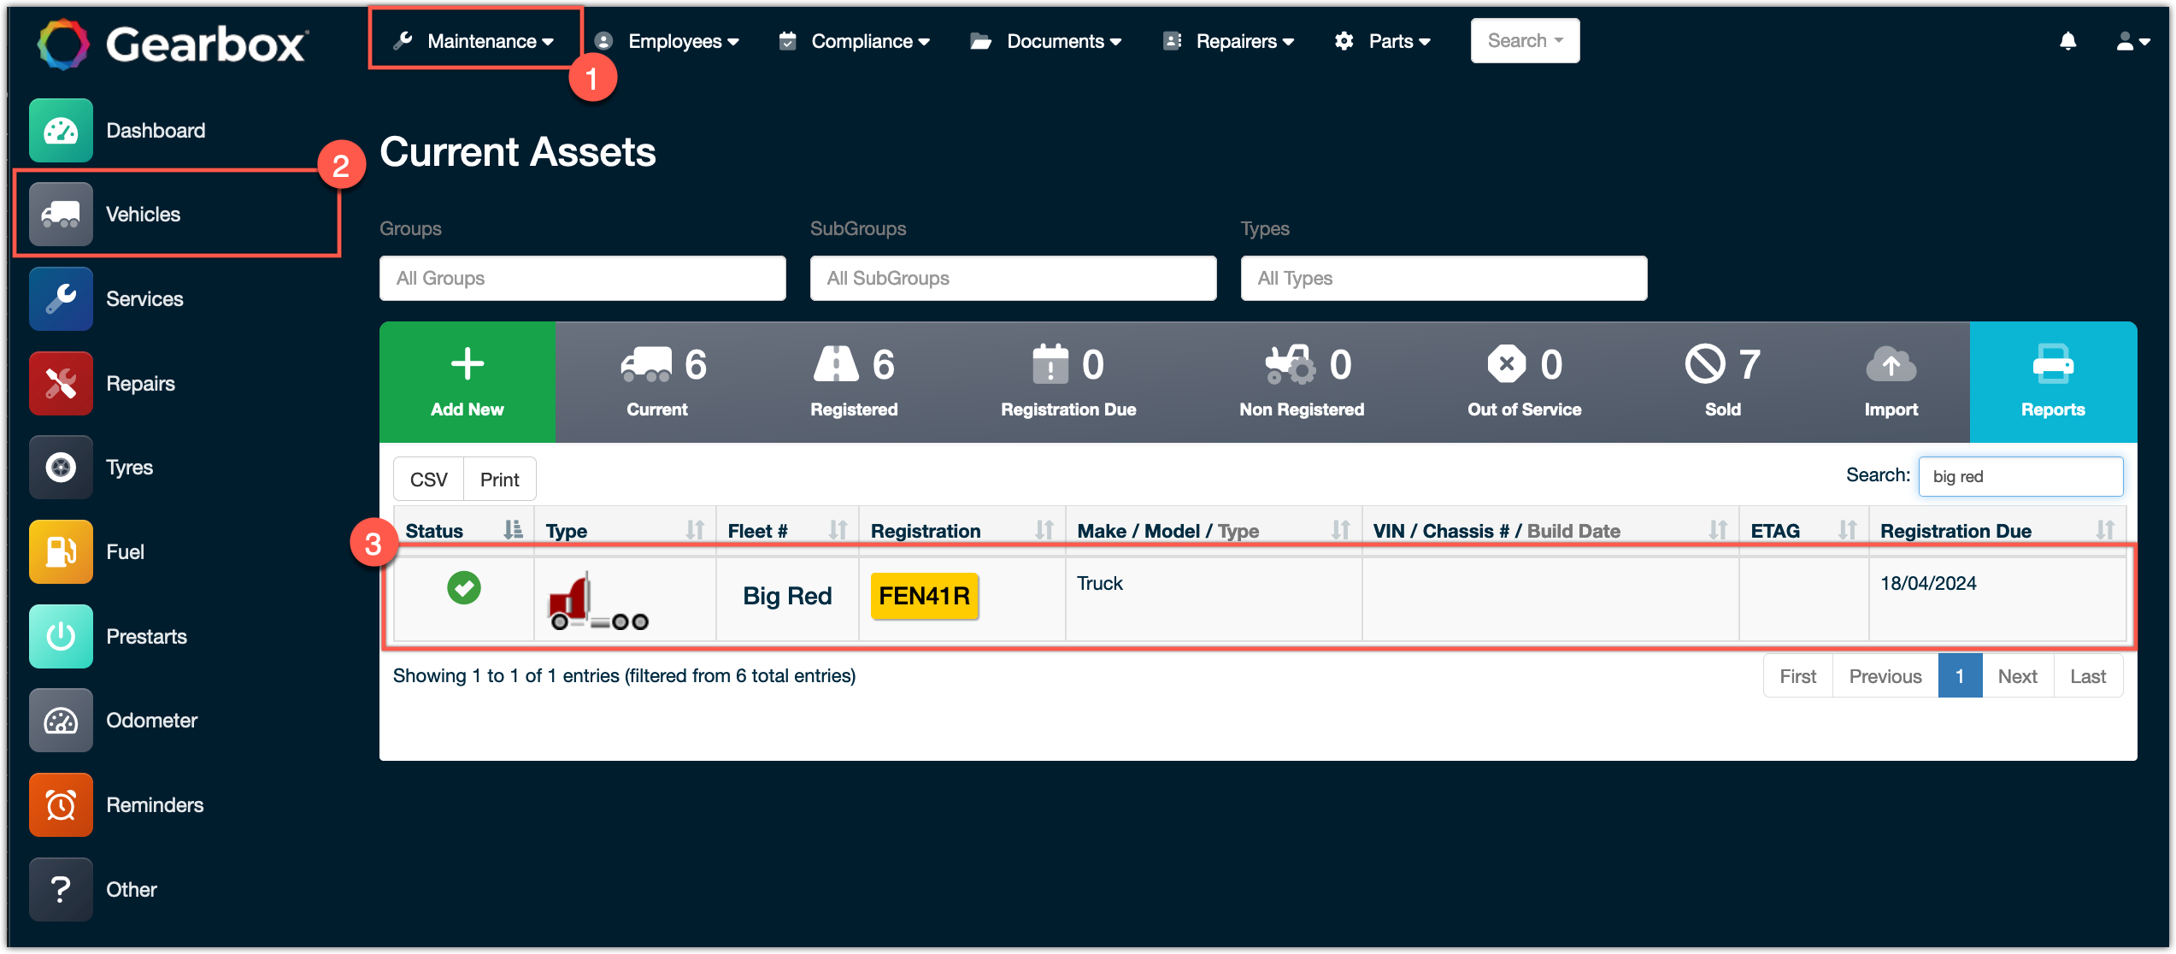This screenshot has height=954, width=2176.
Task: Open the notifications bell
Action: pyautogui.click(x=2067, y=40)
